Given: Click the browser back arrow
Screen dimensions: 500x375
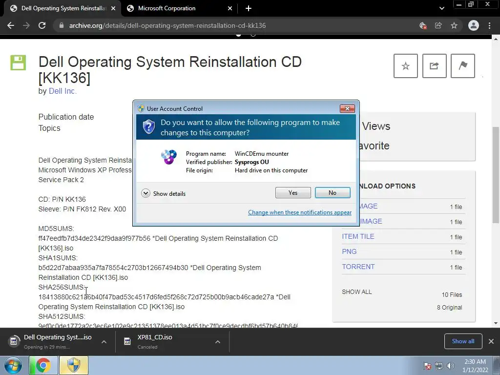Looking at the screenshot, I should [11, 25].
